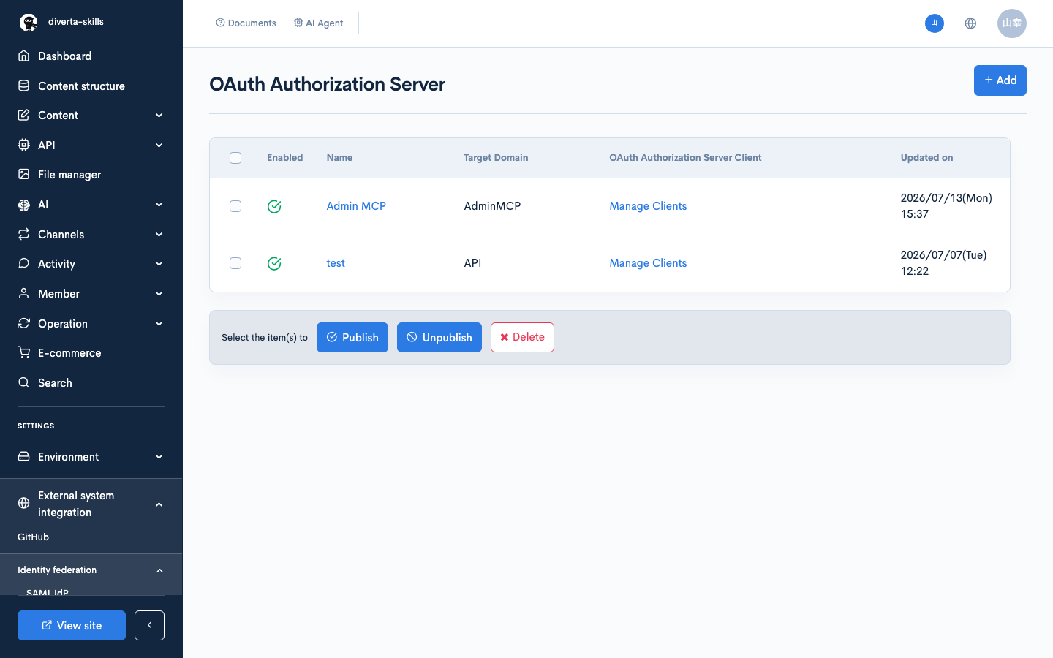
Task: Open the Documents link in top bar
Action: coord(246,23)
